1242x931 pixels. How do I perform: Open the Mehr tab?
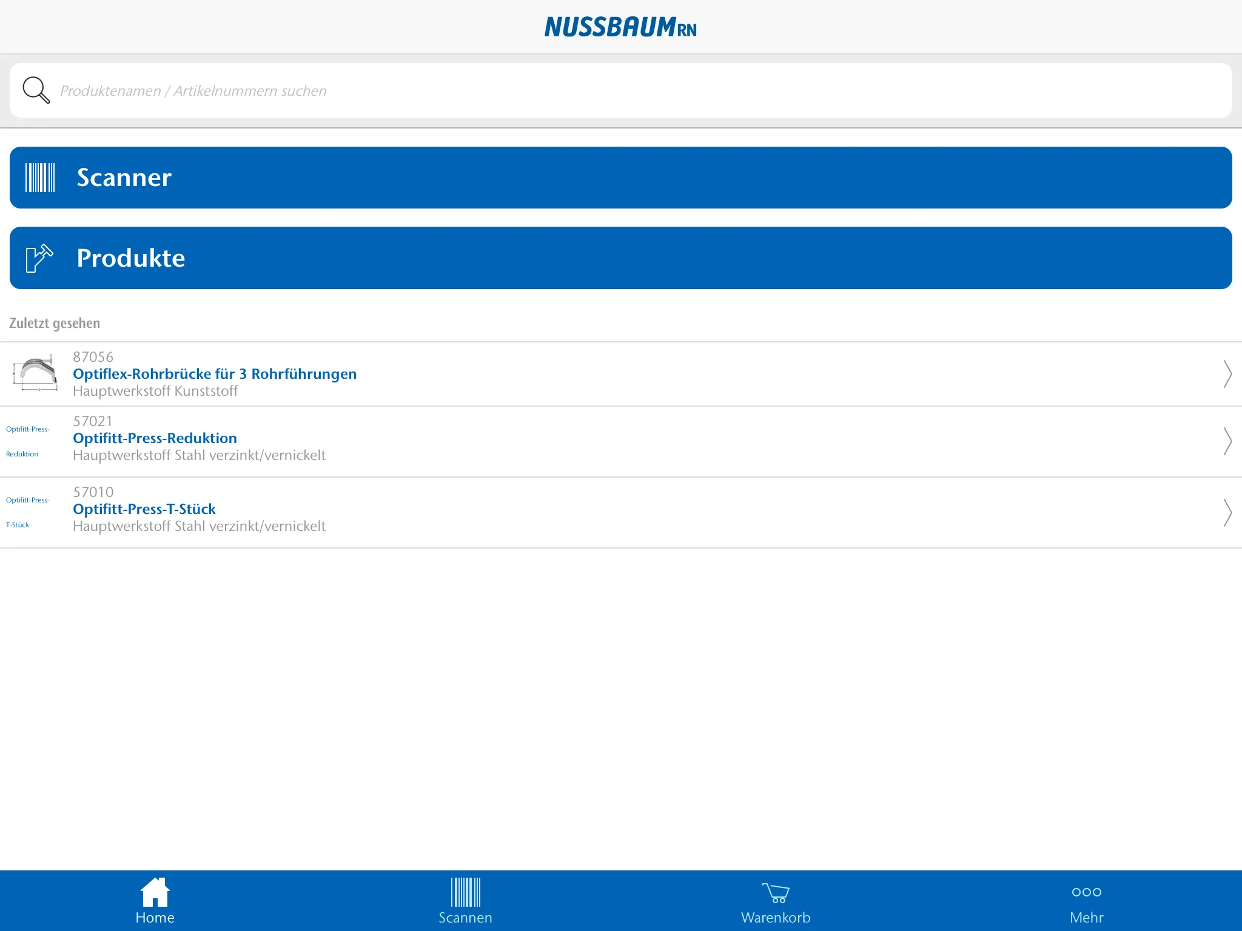pyautogui.click(x=1087, y=901)
